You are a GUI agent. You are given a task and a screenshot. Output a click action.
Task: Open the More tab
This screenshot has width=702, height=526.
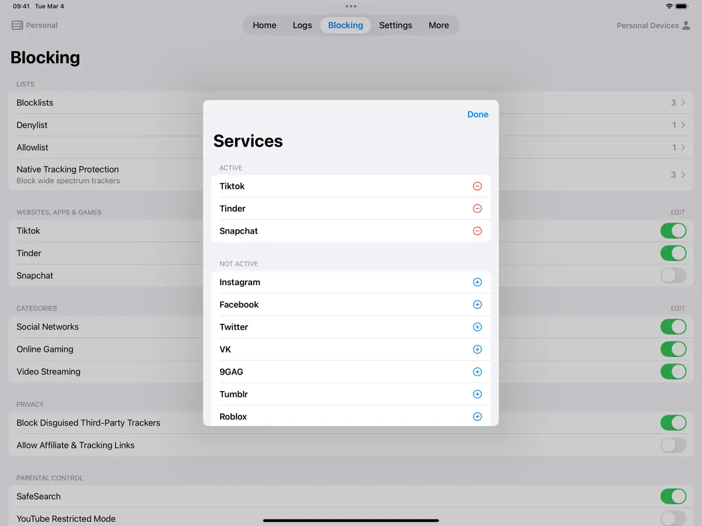click(x=439, y=25)
